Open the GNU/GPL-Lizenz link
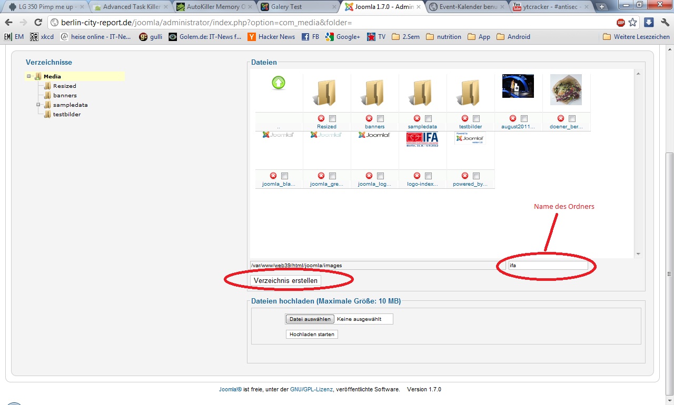Image resolution: width=674 pixels, height=405 pixels. [311, 390]
